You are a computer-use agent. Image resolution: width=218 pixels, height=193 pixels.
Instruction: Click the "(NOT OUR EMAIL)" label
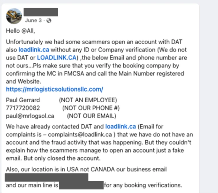[91, 116]
